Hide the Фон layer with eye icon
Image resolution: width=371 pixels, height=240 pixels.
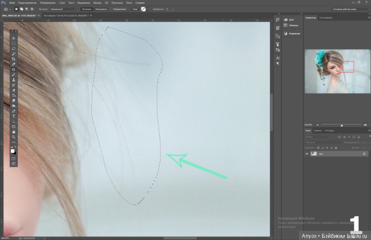click(x=307, y=154)
